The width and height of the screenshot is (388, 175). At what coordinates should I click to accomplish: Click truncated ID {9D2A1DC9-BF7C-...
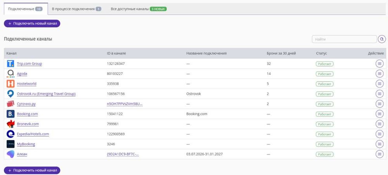(123, 154)
